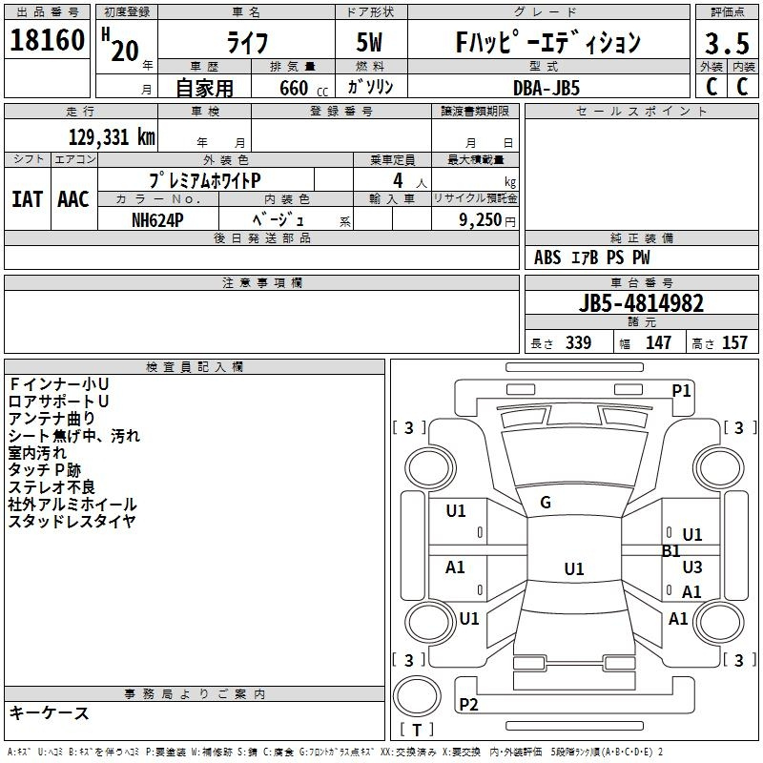Screen dimensions: 763x763
Task: Click the overall score 3.5
Action: (x=728, y=43)
